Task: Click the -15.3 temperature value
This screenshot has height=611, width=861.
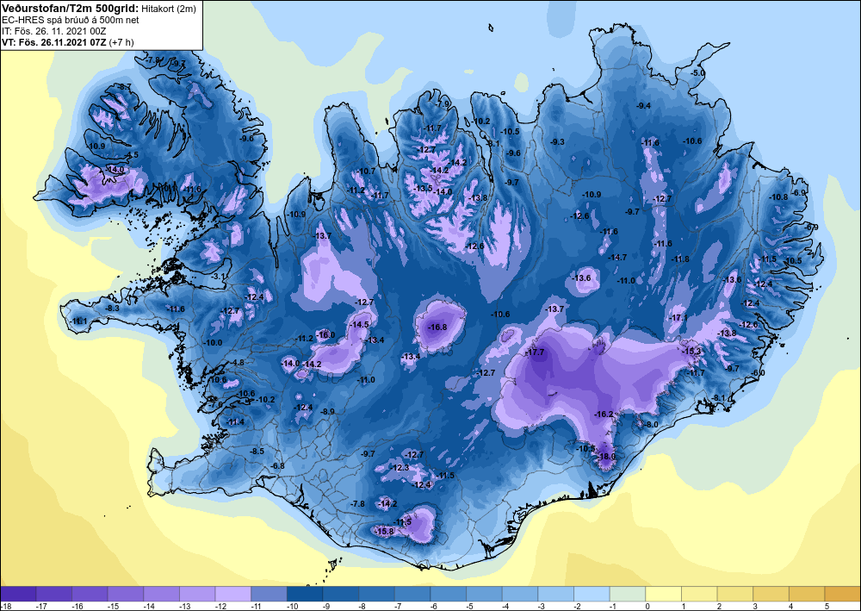Action: (x=692, y=351)
